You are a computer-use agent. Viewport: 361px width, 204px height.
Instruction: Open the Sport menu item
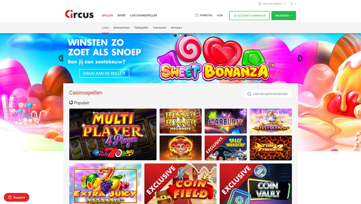[121, 15]
